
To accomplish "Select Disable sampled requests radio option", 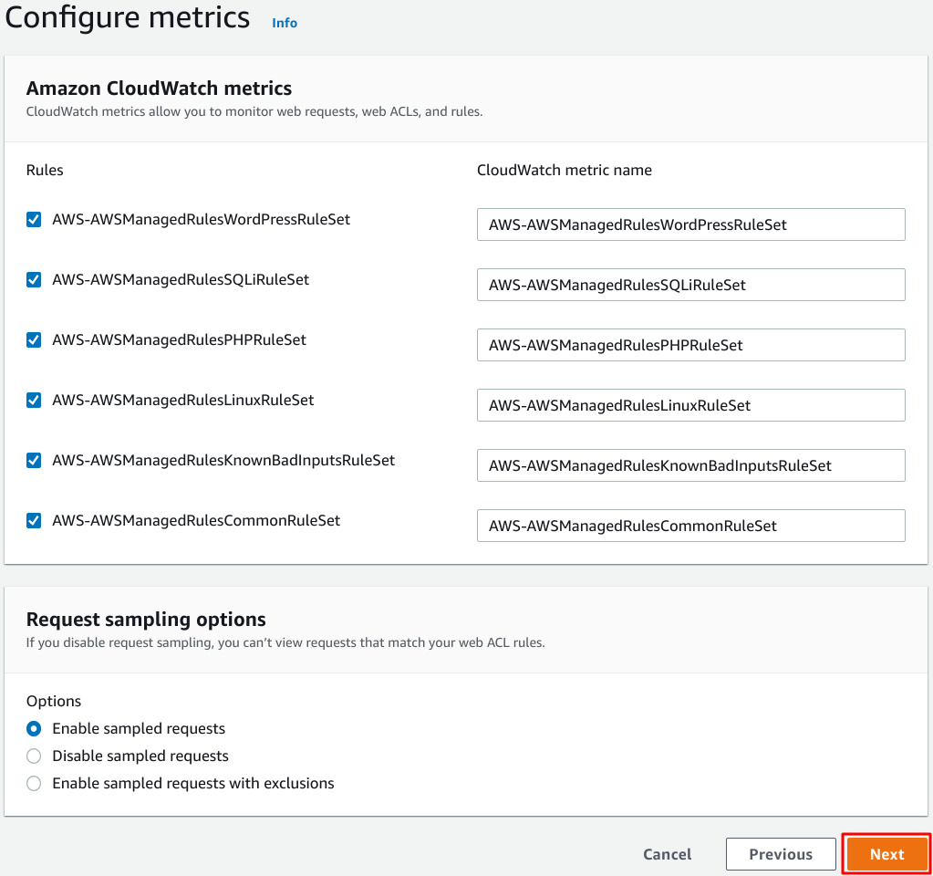I will 34,756.
